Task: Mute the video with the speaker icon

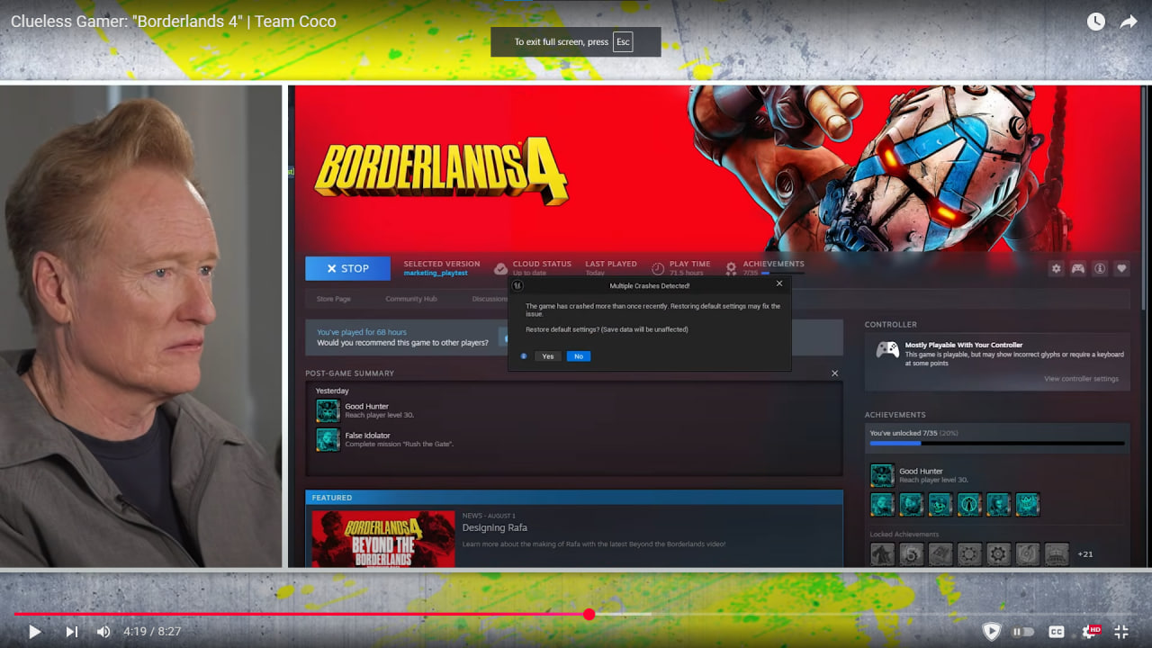Action: click(x=103, y=632)
